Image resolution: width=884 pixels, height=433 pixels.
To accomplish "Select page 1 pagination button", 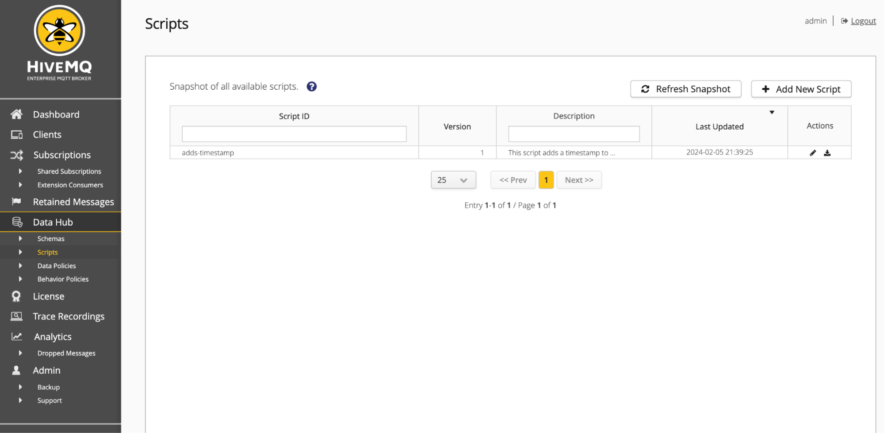I will (546, 180).
